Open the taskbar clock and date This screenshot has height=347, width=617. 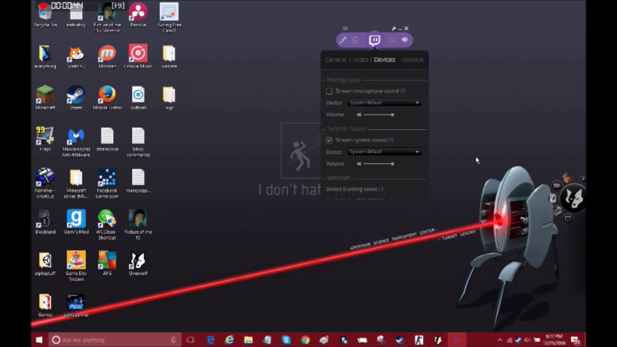click(554, 339)
